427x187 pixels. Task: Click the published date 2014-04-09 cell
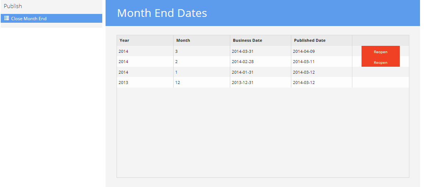(321, 51)
